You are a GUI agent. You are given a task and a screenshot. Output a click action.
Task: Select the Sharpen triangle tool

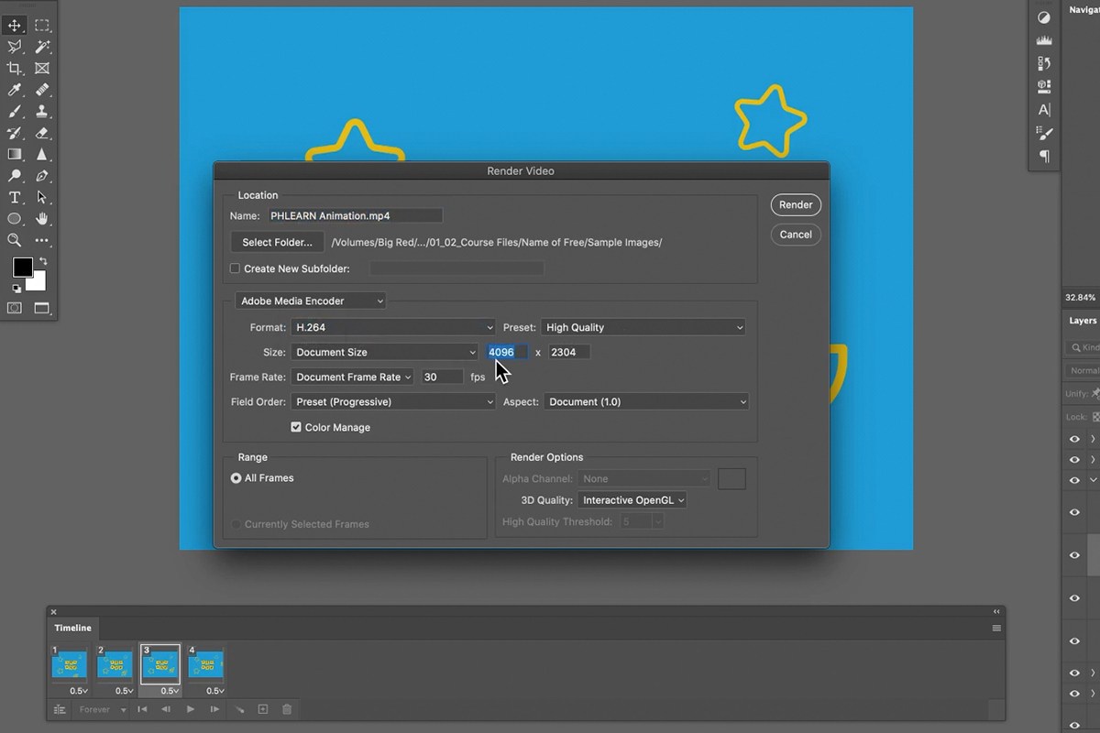[x=41, y=155]
